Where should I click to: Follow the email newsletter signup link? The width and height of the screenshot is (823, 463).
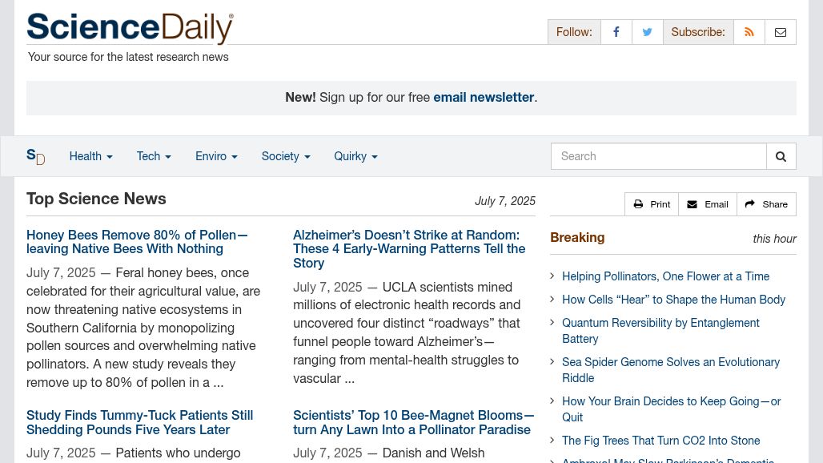tap(484, 97)
